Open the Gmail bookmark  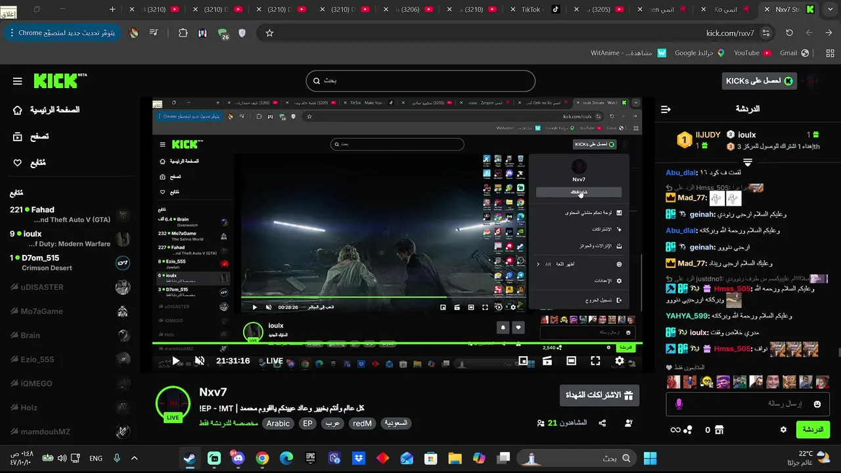click(794, 53)
